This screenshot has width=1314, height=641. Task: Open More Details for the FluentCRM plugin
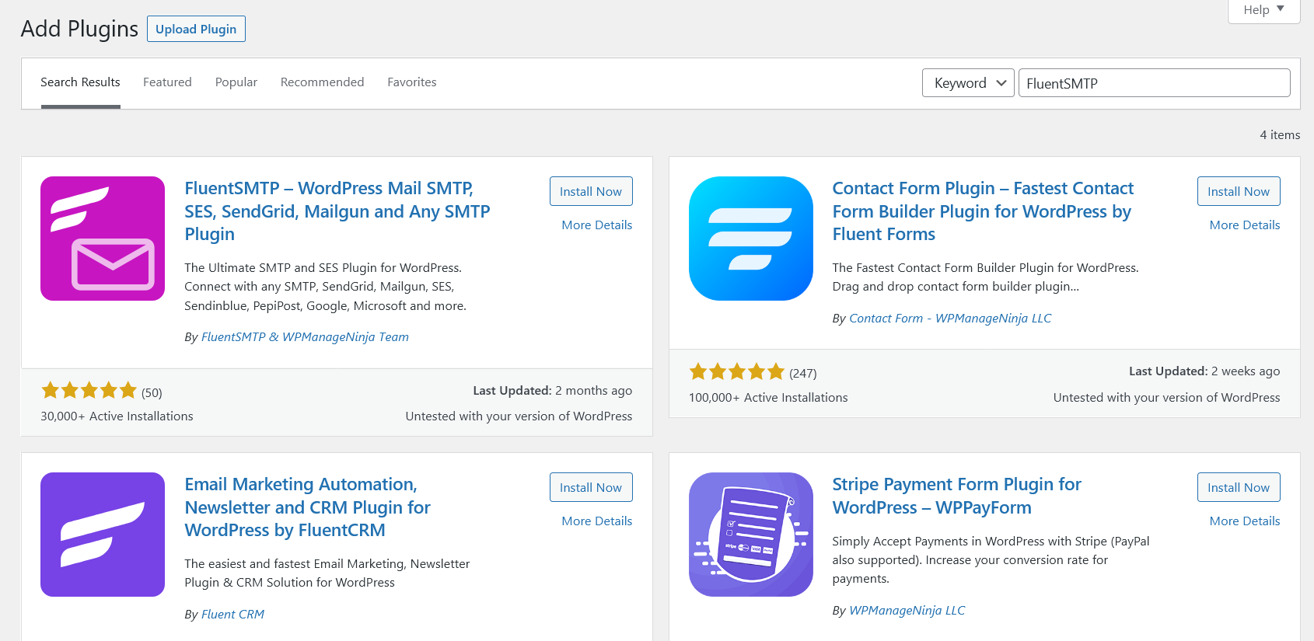pos(597,521)
